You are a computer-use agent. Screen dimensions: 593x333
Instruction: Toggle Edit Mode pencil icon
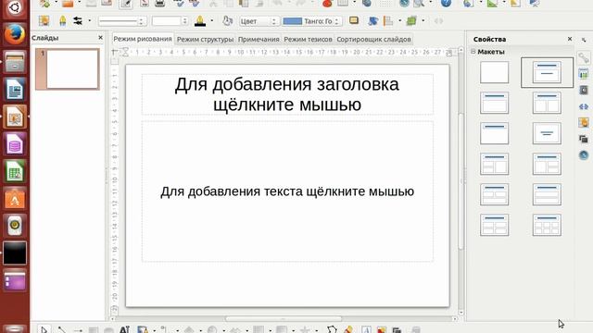click(x=126, y=4)
